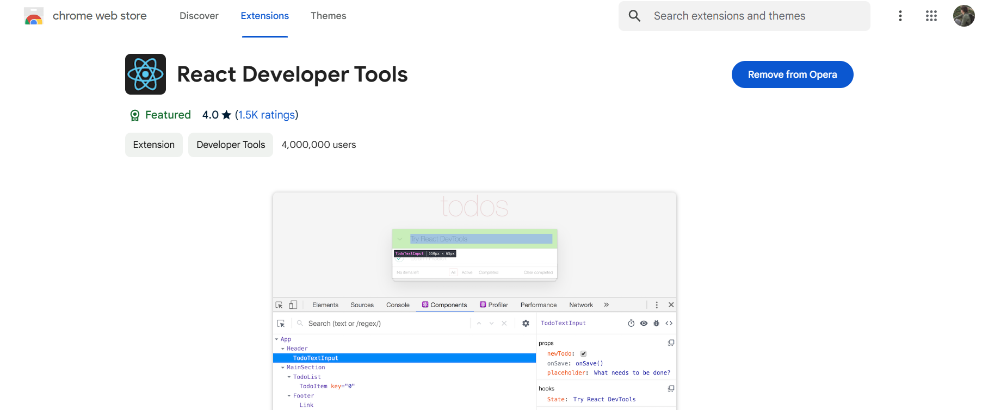Click the Try React DevTools todo input
Viewport: 982px width, 410px height.
point(481,239)
